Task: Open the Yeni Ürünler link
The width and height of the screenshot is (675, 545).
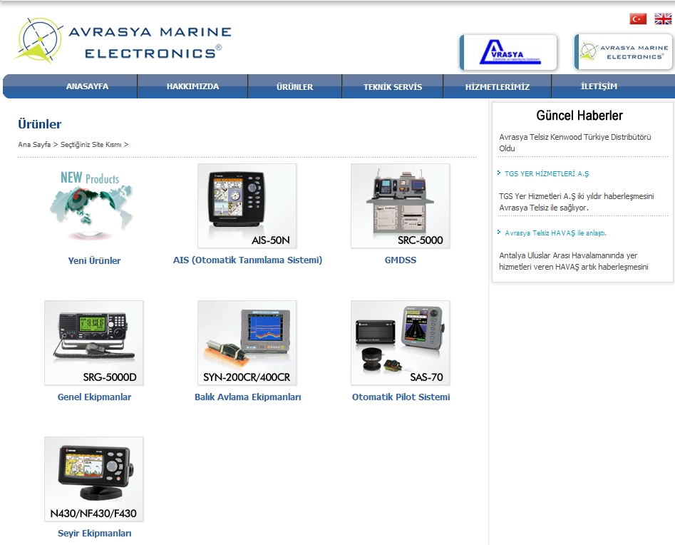Action: pyautogui.click(x=94, y=260)
